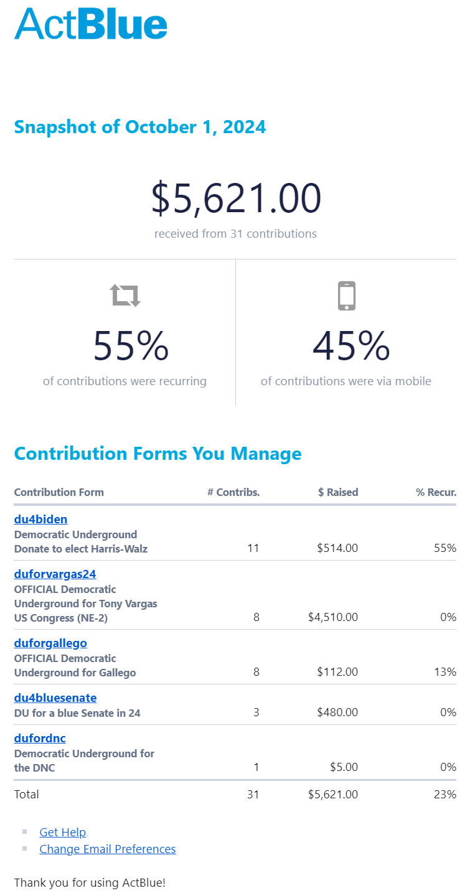This screenshot has width=465, height=896.
Task: Click the recurring contributions arrows icon
Action: 126,296
